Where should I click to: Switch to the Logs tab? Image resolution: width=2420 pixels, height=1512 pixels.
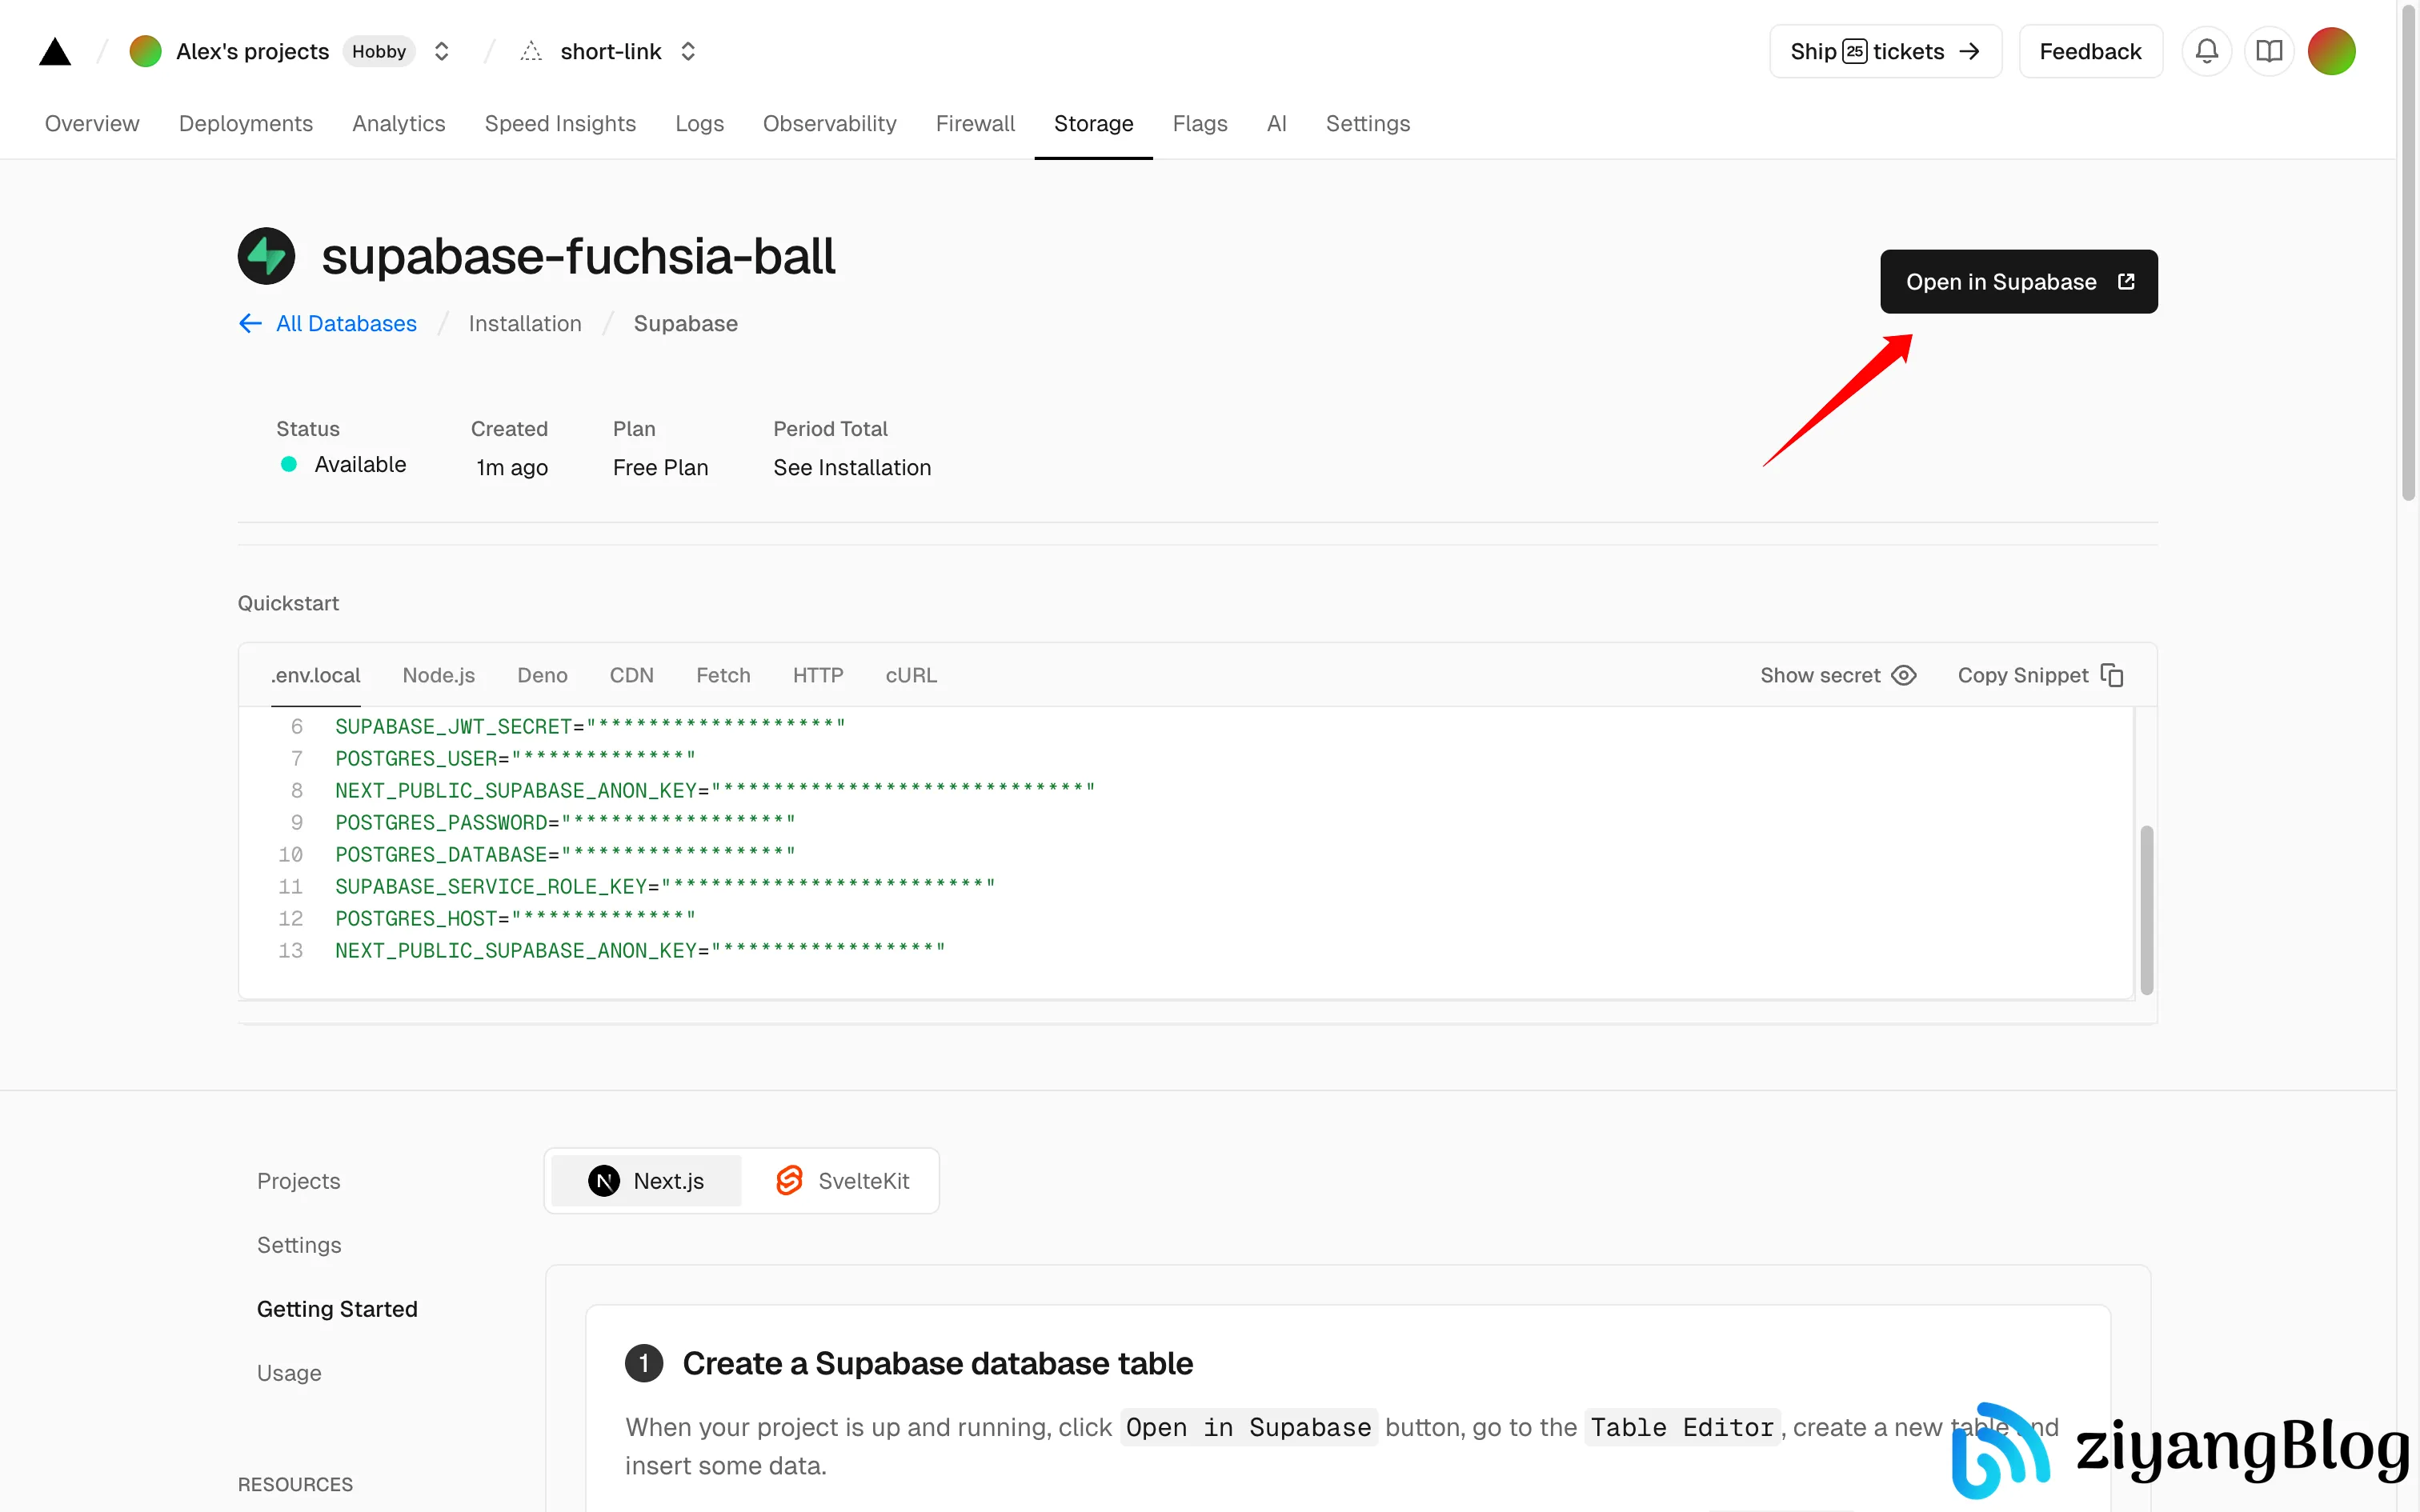pos(699,124)
